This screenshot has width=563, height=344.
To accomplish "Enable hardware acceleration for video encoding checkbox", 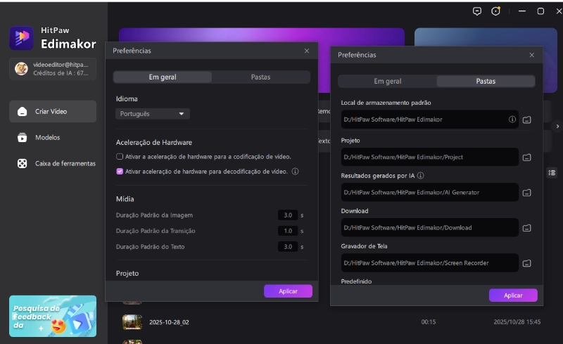I will 120,156.
